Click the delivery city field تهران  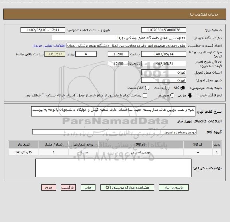click(x=164, y=80)
